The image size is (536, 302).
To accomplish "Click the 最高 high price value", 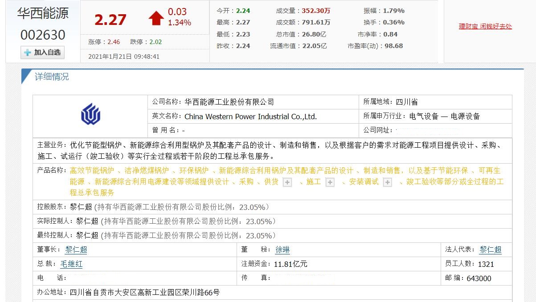I will coord(243,22).
